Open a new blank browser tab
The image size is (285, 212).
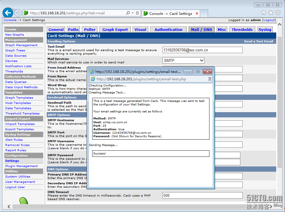[204, 13]
